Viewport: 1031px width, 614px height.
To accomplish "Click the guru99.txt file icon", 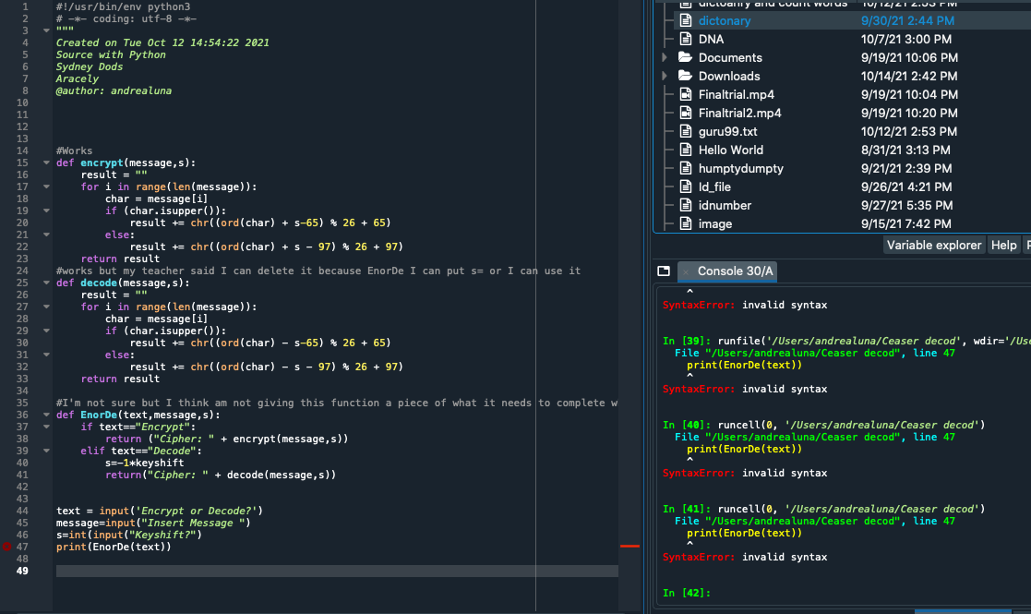I will (x=685, y=131).
